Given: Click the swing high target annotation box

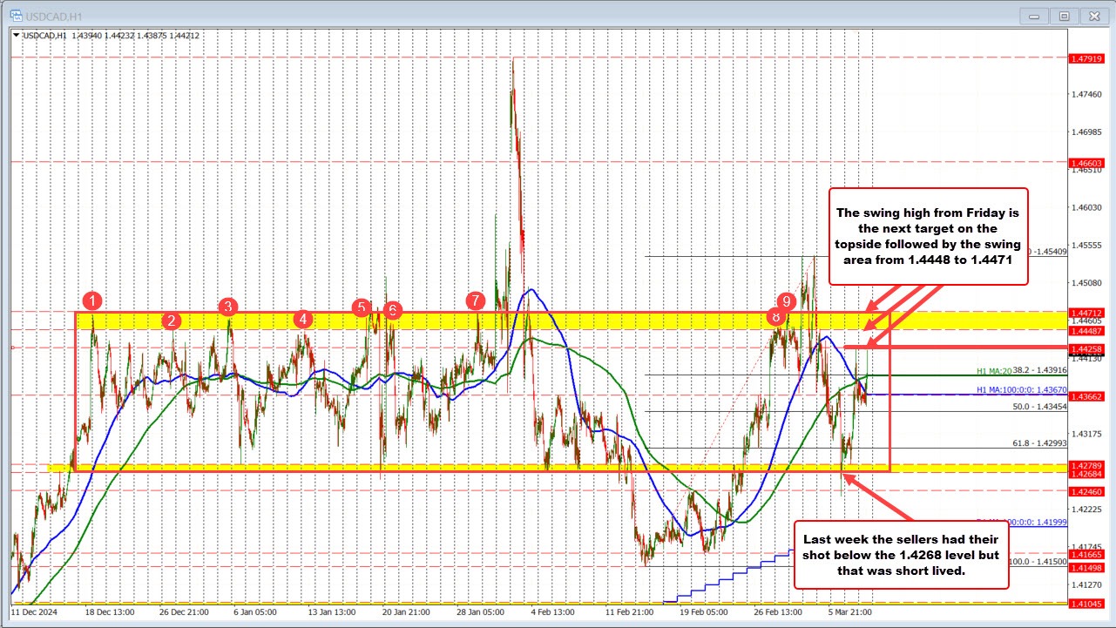Looking at the screenshot, I should 929,235.
